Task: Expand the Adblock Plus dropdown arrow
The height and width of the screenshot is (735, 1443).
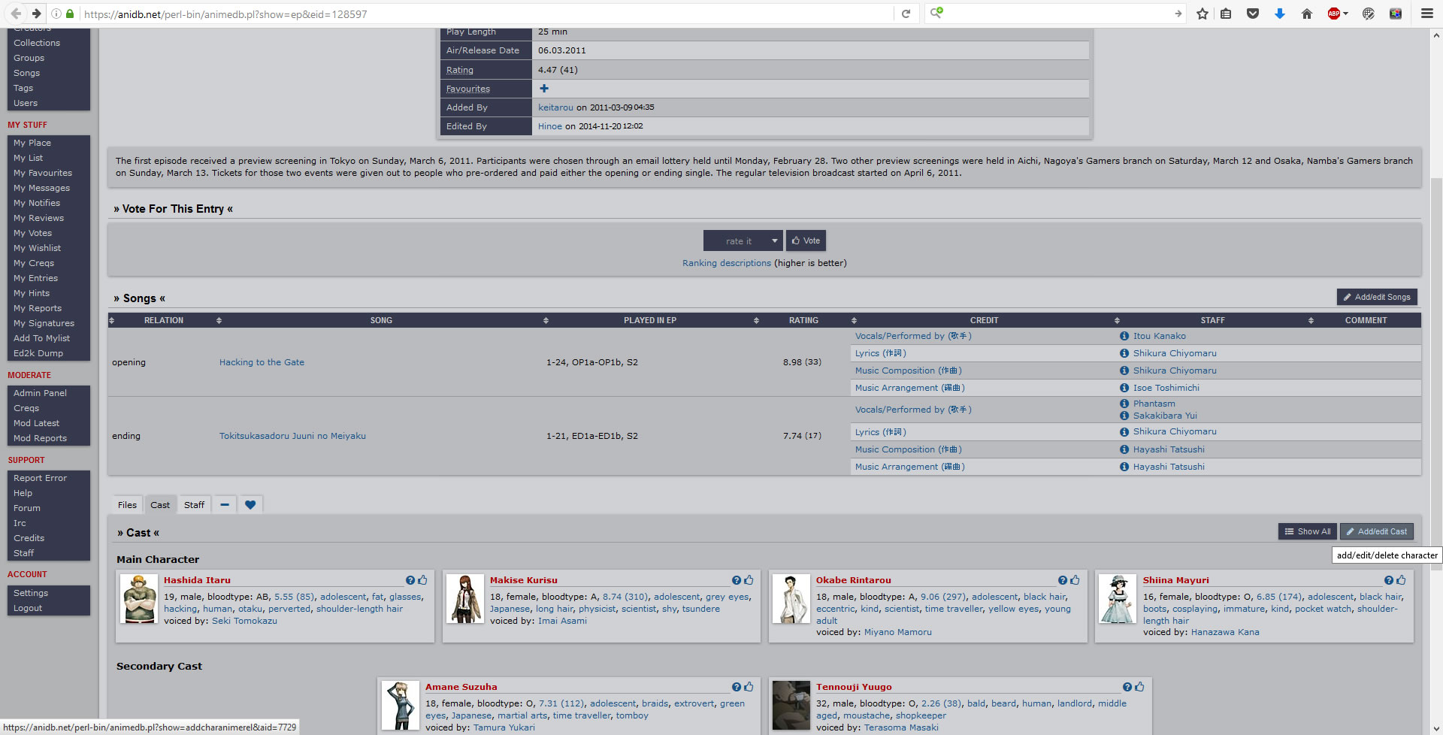Action: (1345, 14)
